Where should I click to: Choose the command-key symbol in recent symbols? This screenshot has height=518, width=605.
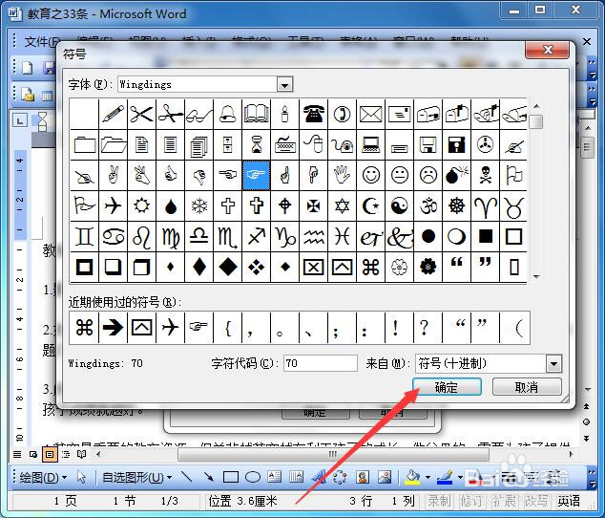click(x=84, y=328)
